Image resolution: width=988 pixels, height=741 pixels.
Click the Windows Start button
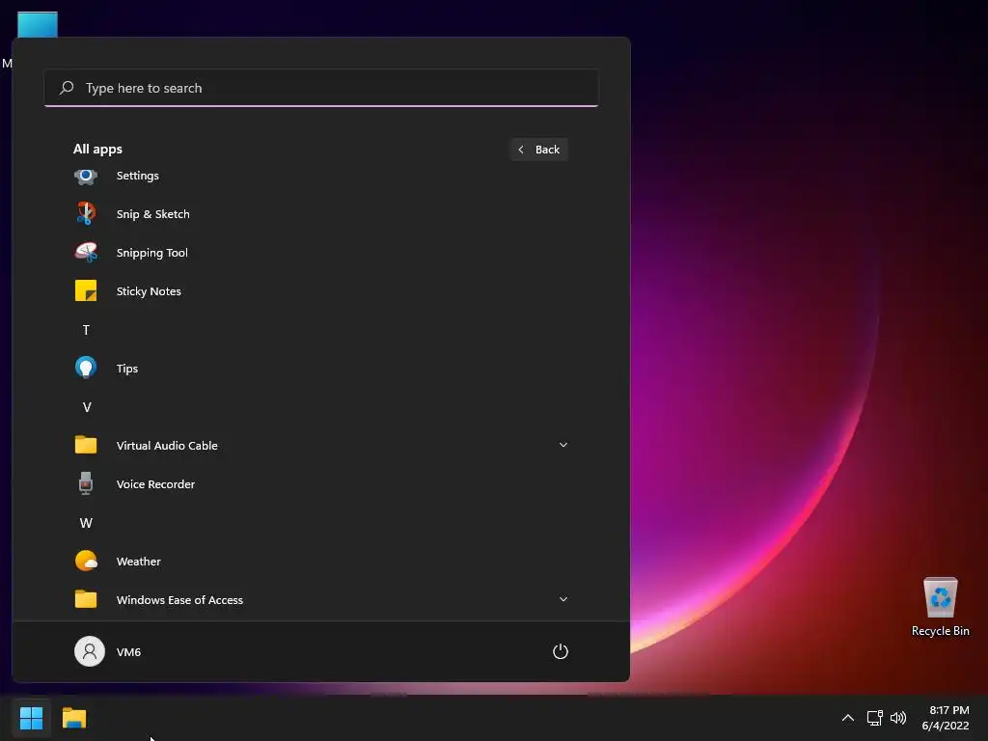point(31,718)
